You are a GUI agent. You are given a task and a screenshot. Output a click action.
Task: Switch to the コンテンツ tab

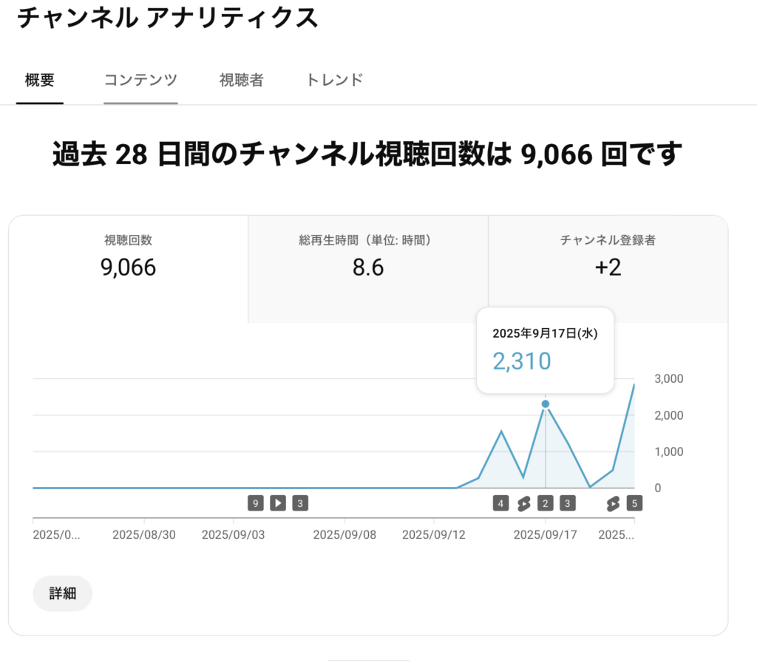tap(140, 80)
